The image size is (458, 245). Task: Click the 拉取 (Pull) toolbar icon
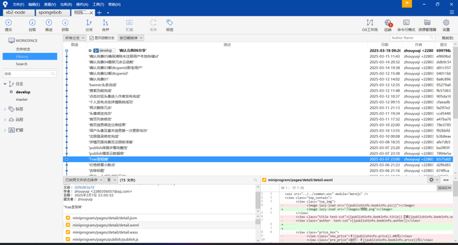click(32, 23)
